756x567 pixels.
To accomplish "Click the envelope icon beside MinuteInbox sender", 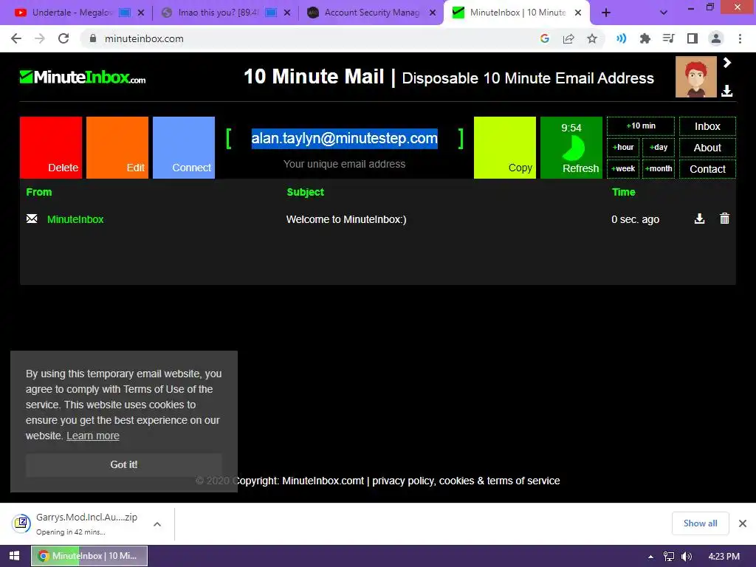I will pos(32,219).
